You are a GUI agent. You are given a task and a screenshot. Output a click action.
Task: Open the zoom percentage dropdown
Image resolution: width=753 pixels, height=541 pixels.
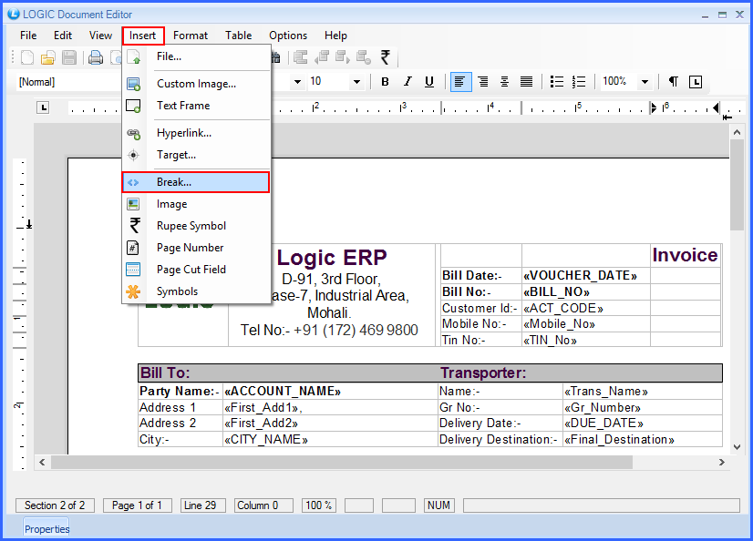click(645, 82)
